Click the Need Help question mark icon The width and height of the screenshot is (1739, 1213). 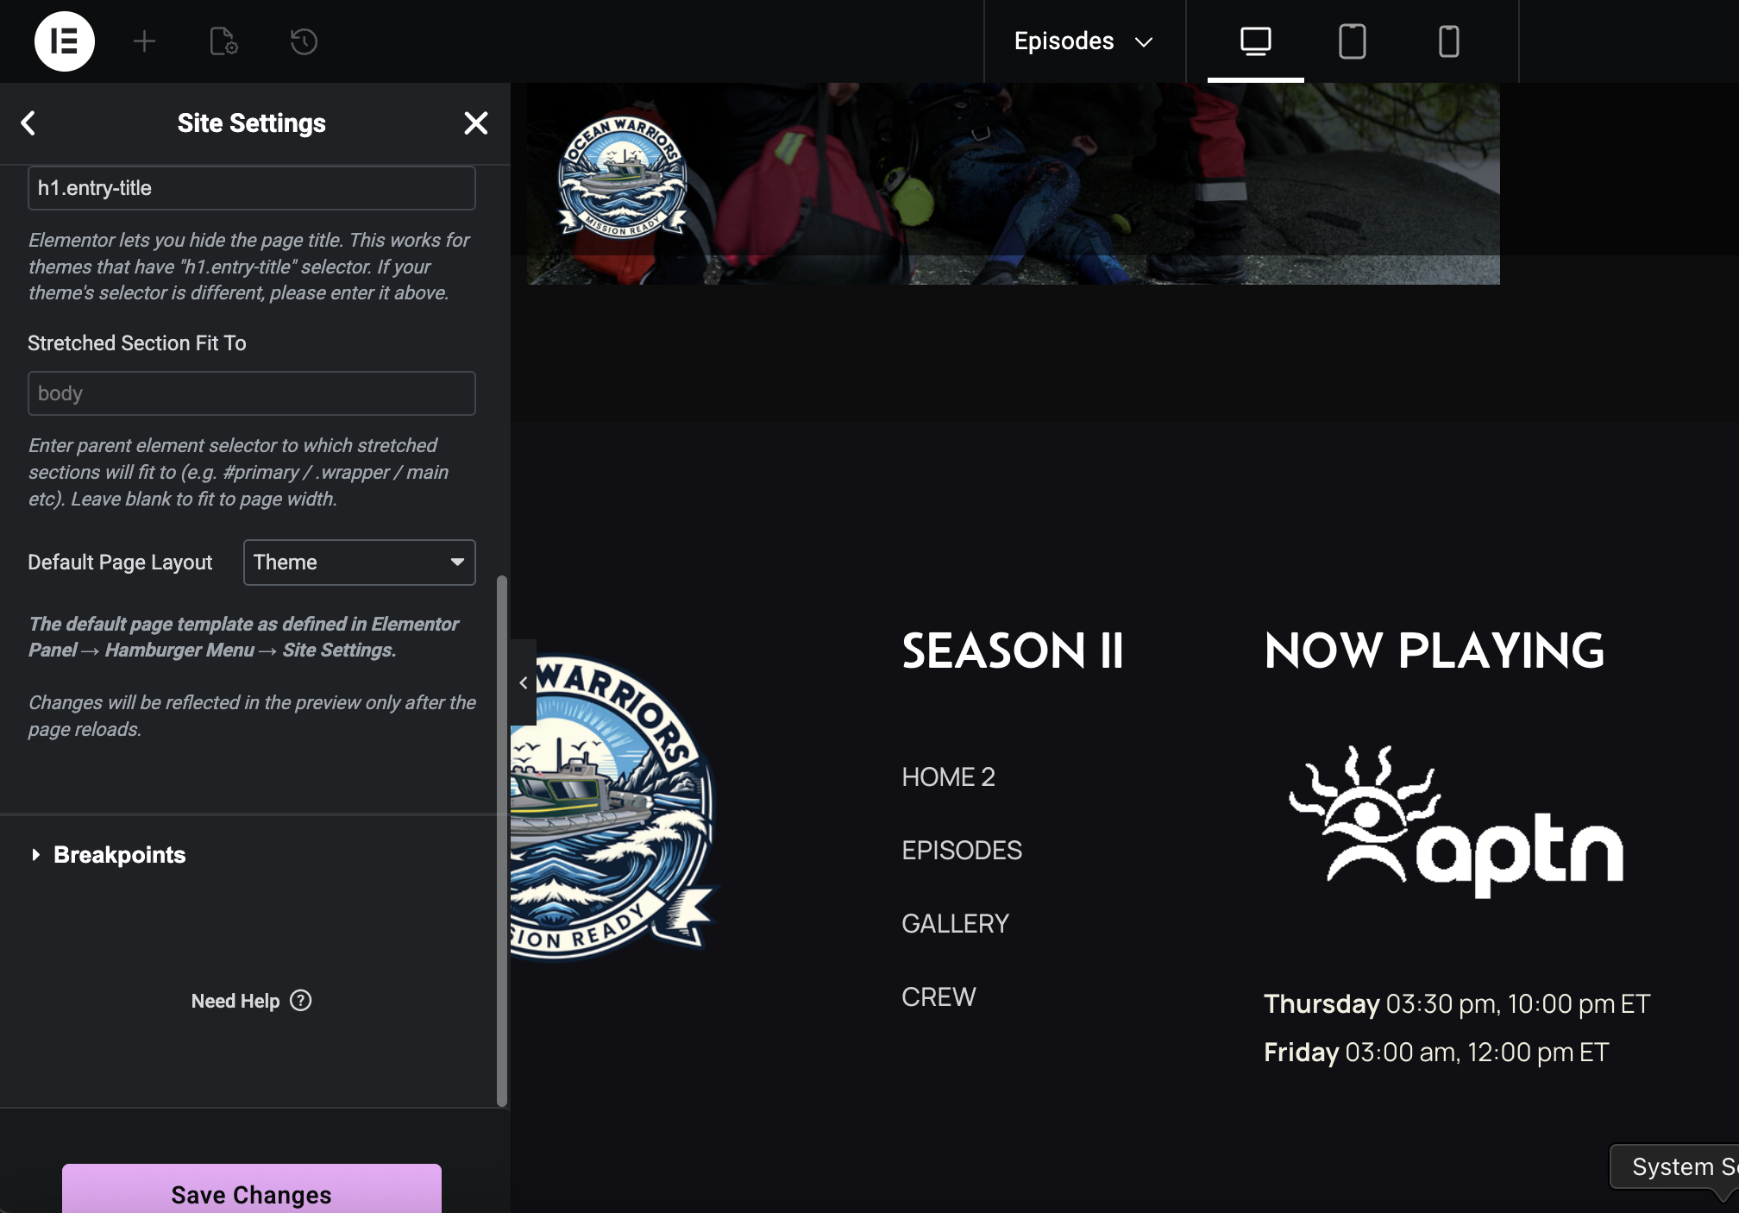click(300, 1001)
